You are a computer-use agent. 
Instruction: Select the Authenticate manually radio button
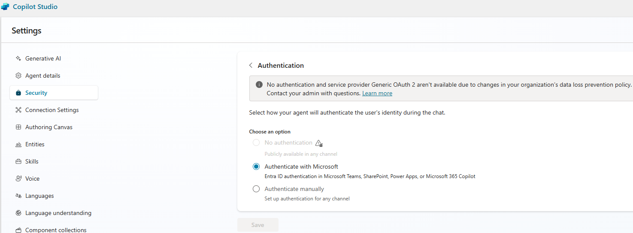[256, 189]
